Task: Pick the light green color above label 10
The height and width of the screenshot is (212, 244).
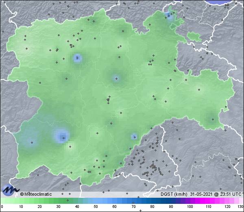Action: (x=21, y=201)
